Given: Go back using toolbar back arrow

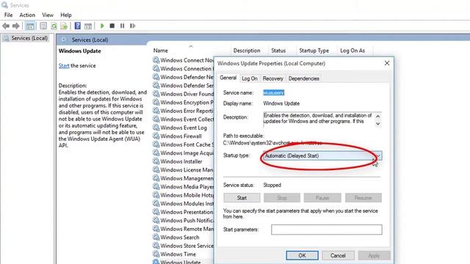Looking at the screenshot, I should (x=6, y=26).
